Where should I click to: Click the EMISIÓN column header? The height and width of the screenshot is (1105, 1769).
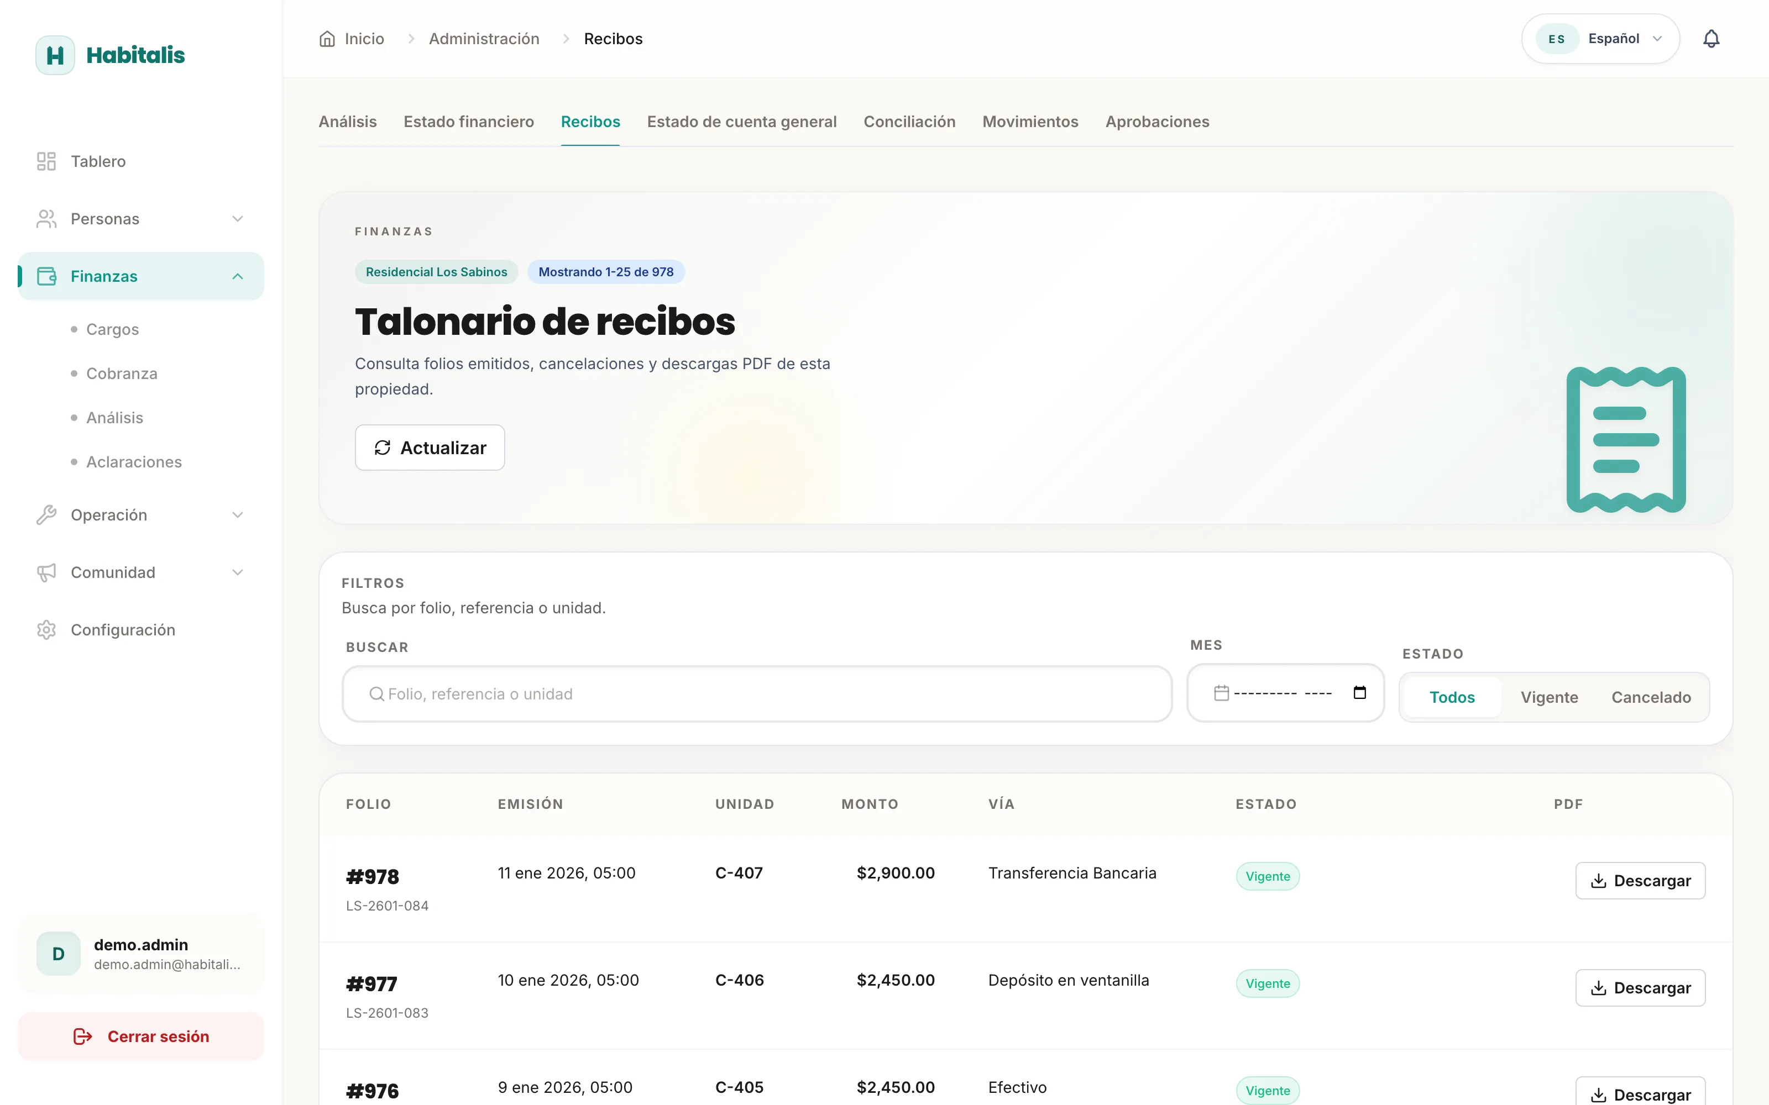530,804
